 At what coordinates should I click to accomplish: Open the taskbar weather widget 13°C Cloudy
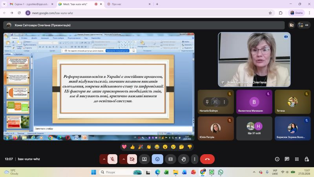click(x=12, y=172)
